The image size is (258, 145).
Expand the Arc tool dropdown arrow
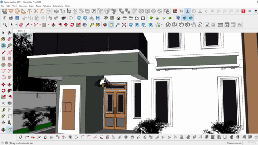coord(40,25)
